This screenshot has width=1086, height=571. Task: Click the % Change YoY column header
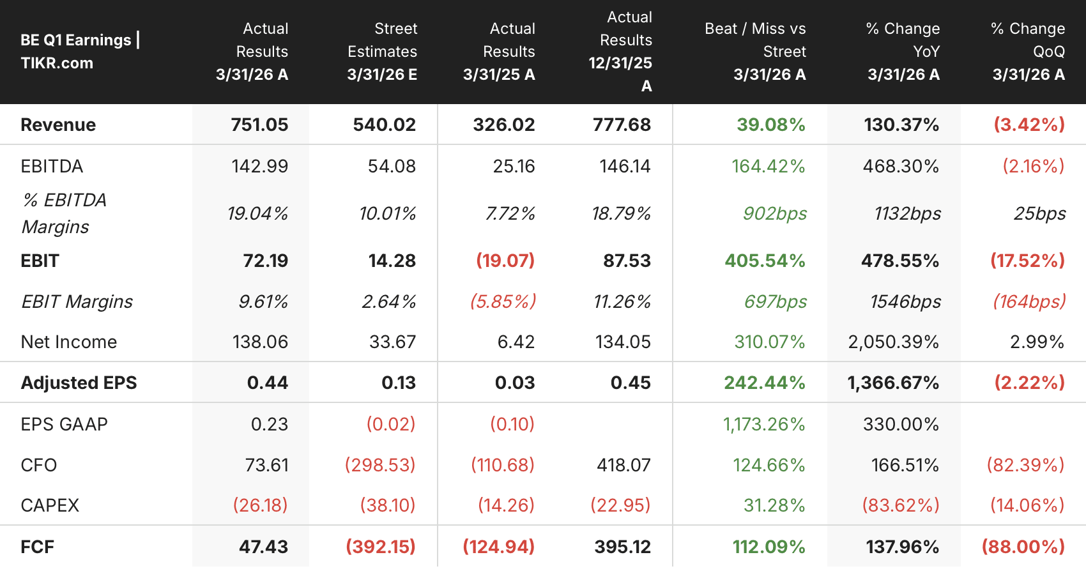click(x=903, y=52)
